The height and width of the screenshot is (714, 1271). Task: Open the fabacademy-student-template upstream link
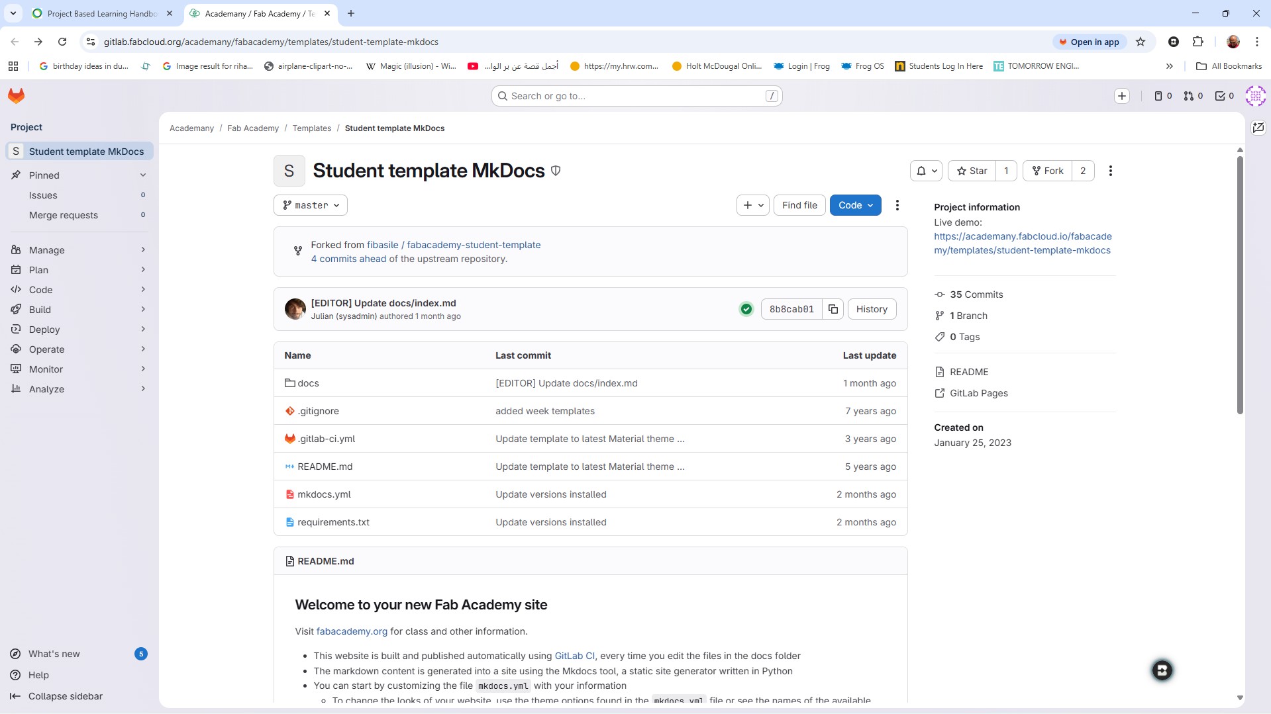[474, 245]
